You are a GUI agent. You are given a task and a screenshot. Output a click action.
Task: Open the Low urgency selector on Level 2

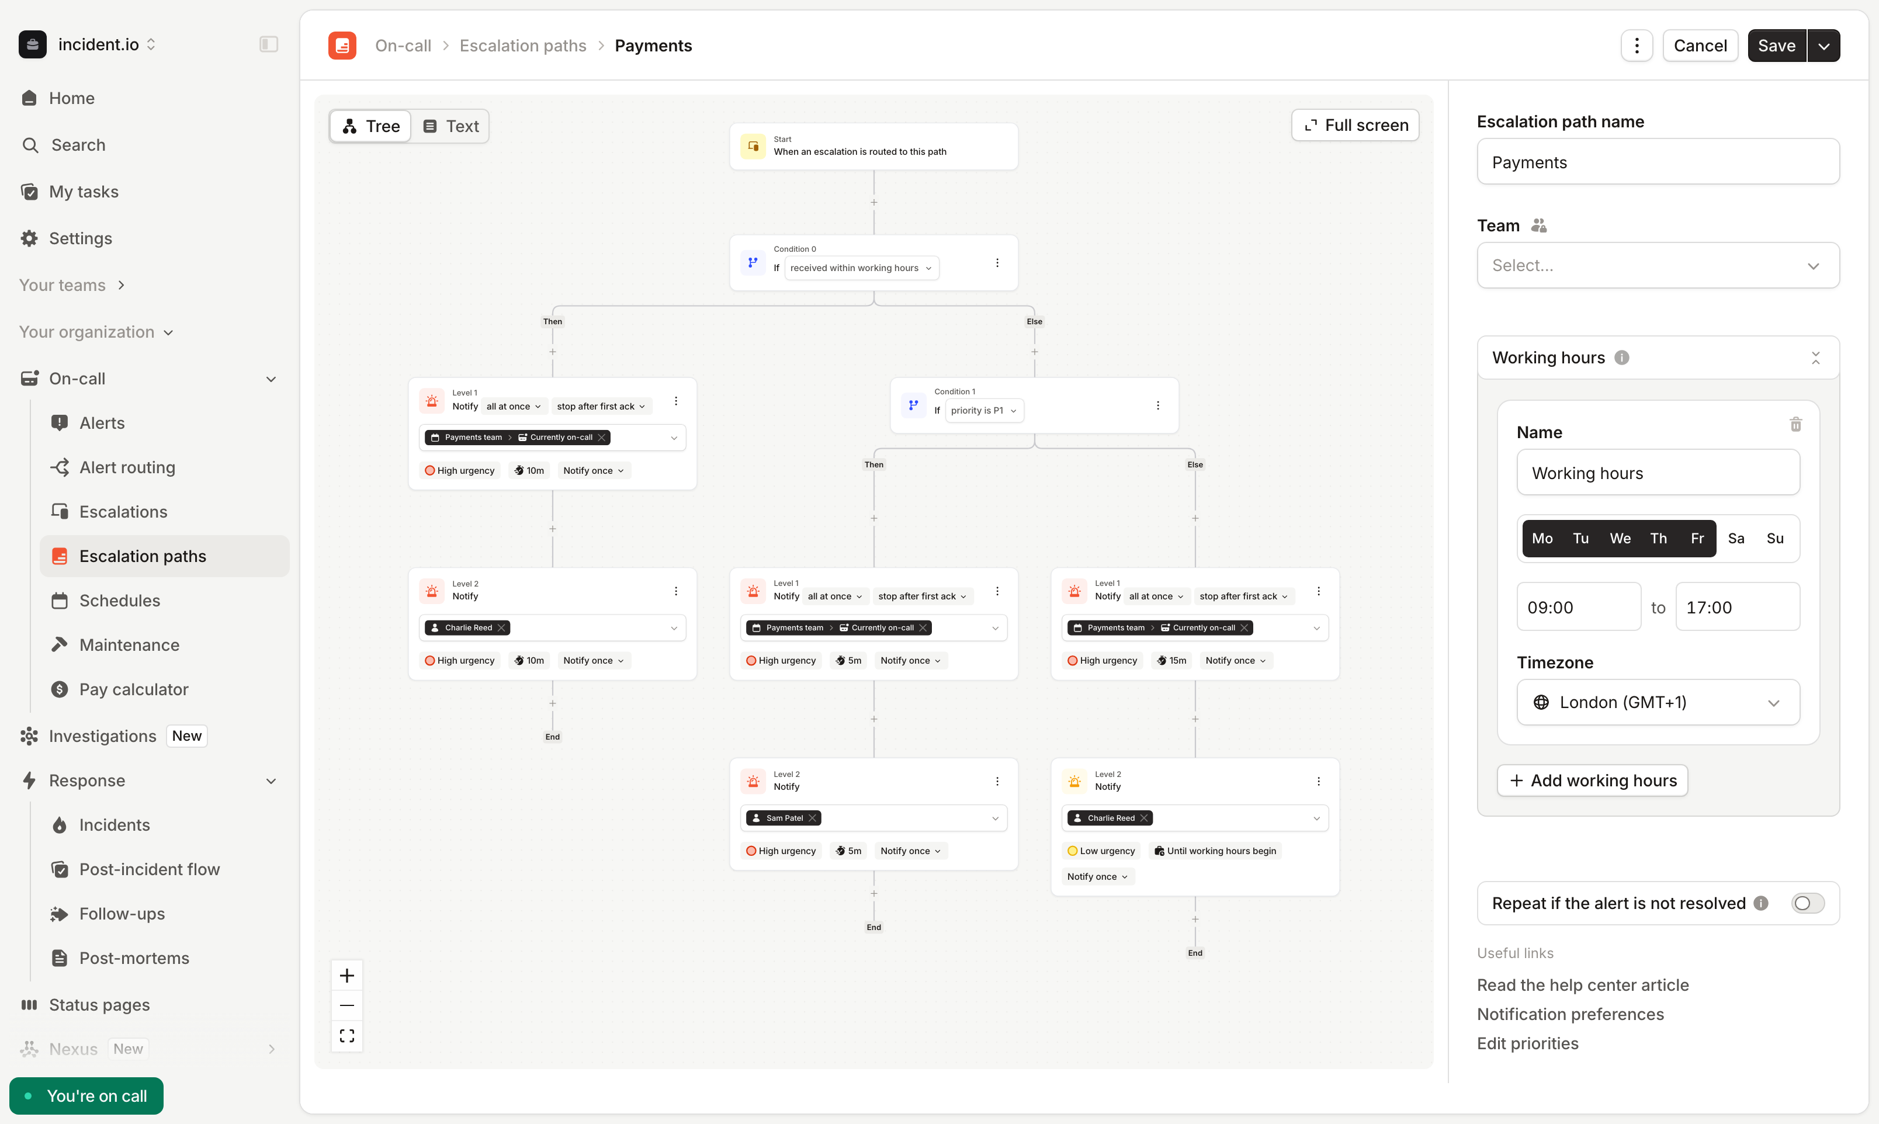click(x=1100, y=851)
